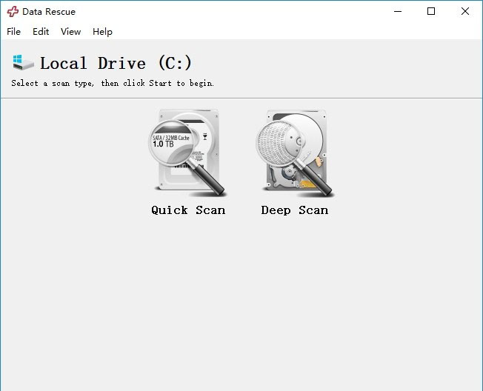Viewport: 483px width, 391px height.
Task: Close the Data Rescue window
Action: pos(464,12)
